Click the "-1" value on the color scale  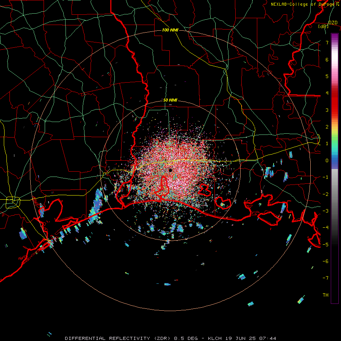tap(325, 177)
